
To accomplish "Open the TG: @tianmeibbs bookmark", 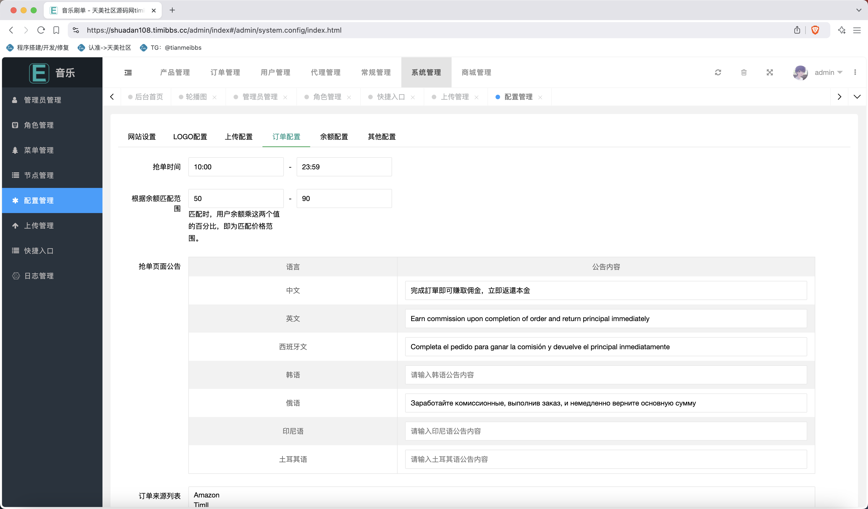I will [171, 47].
